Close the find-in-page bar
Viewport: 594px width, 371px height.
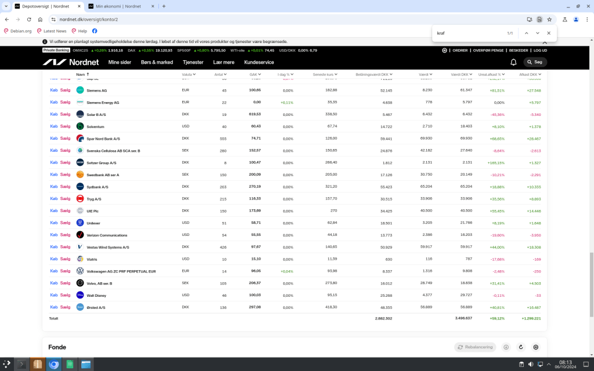549,33
